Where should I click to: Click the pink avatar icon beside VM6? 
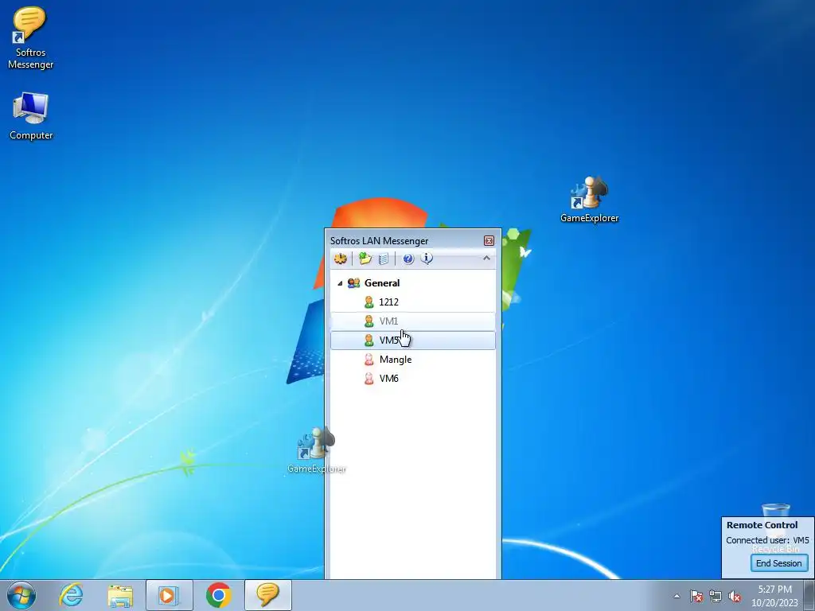coord(369,379)
